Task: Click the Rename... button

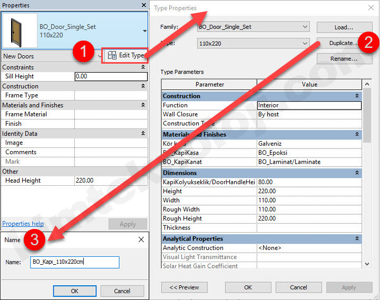Action: point(344,59)
